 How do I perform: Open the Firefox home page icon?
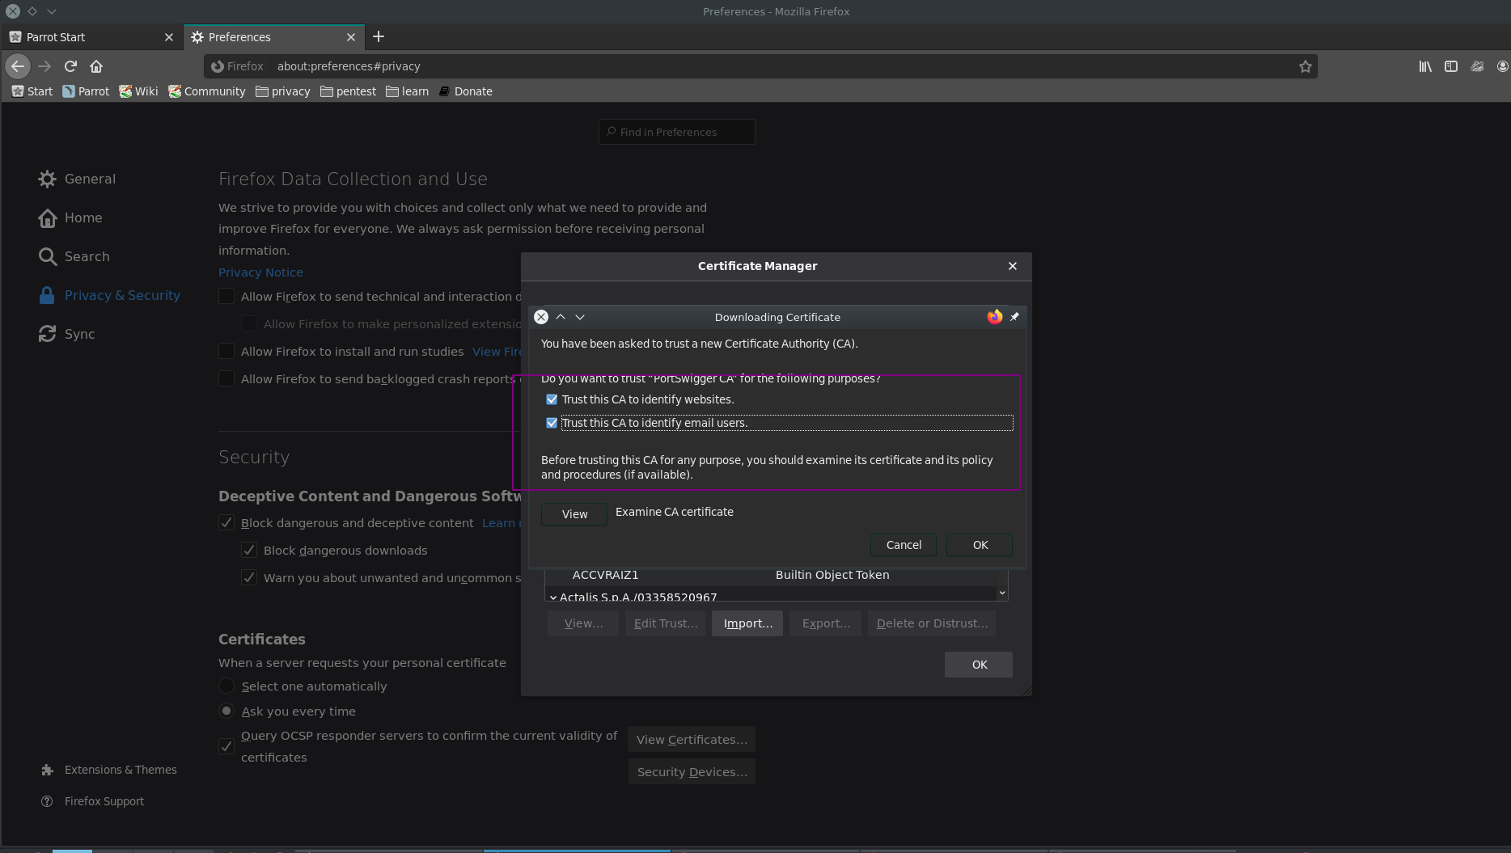tap(96, 66)
